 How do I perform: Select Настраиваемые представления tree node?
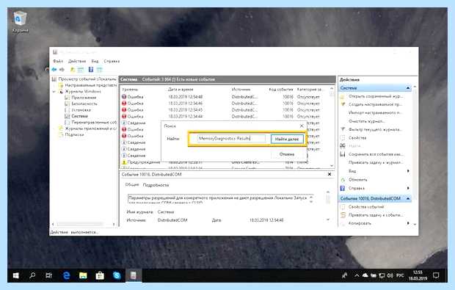click(x=90, y=85)
